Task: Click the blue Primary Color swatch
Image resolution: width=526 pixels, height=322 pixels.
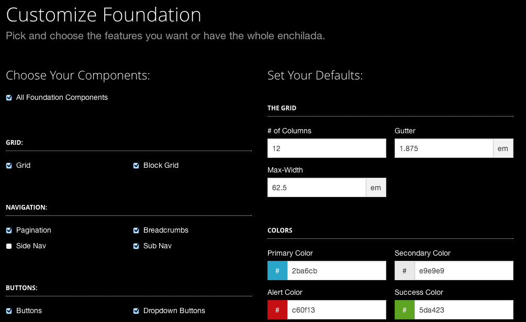Action: 277,271
